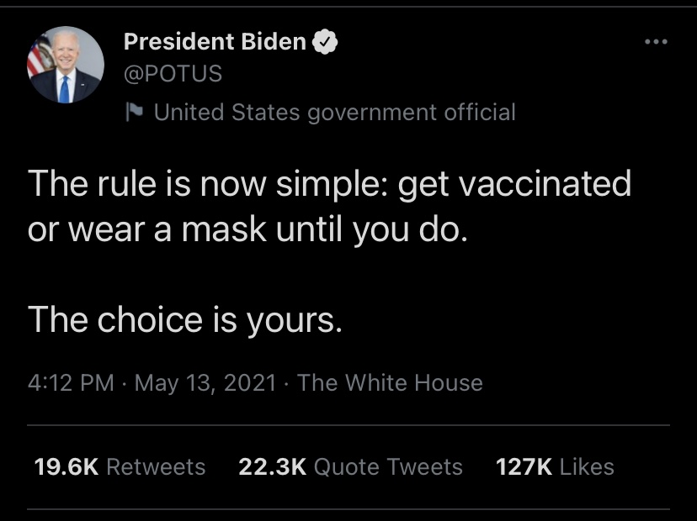Click the line 'or wear a mask until you do'
Viewport: 697px width, 521px height.
[x=246, y=230]
